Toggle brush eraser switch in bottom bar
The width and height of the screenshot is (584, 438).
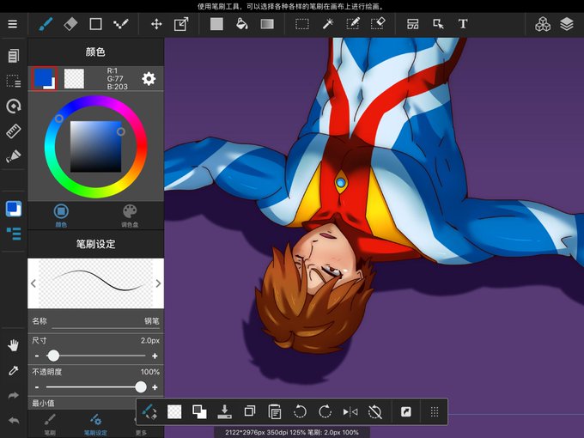point(149,411)
